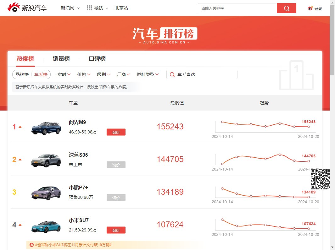The image size is (335, 250).
Task: Click heat value 107624 for 小米SU7
Action: click(x=170, y=224)
